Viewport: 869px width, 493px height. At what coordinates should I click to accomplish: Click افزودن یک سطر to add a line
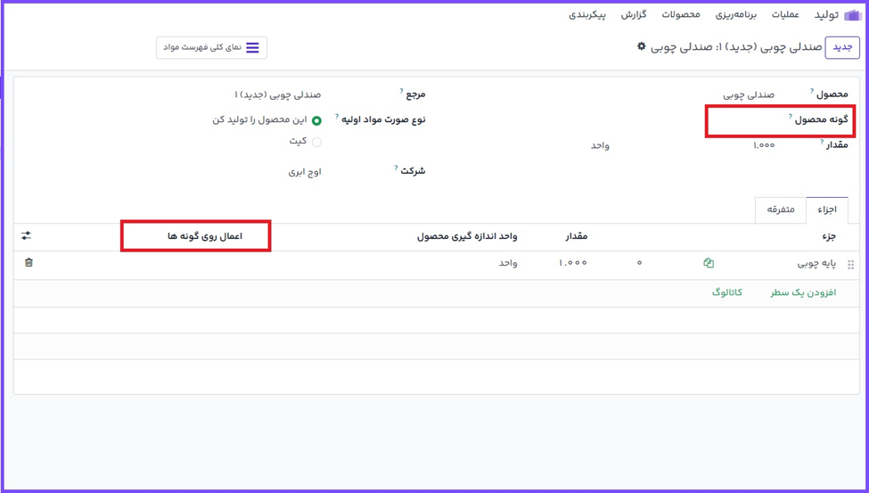(x=803, y=292)
